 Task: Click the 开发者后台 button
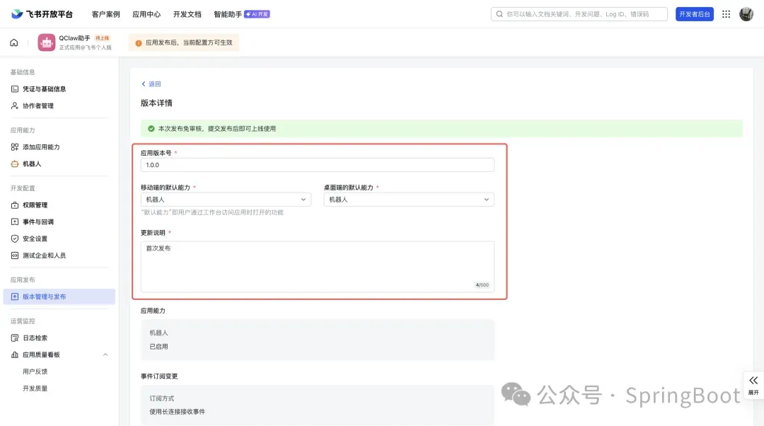point(695,14)
